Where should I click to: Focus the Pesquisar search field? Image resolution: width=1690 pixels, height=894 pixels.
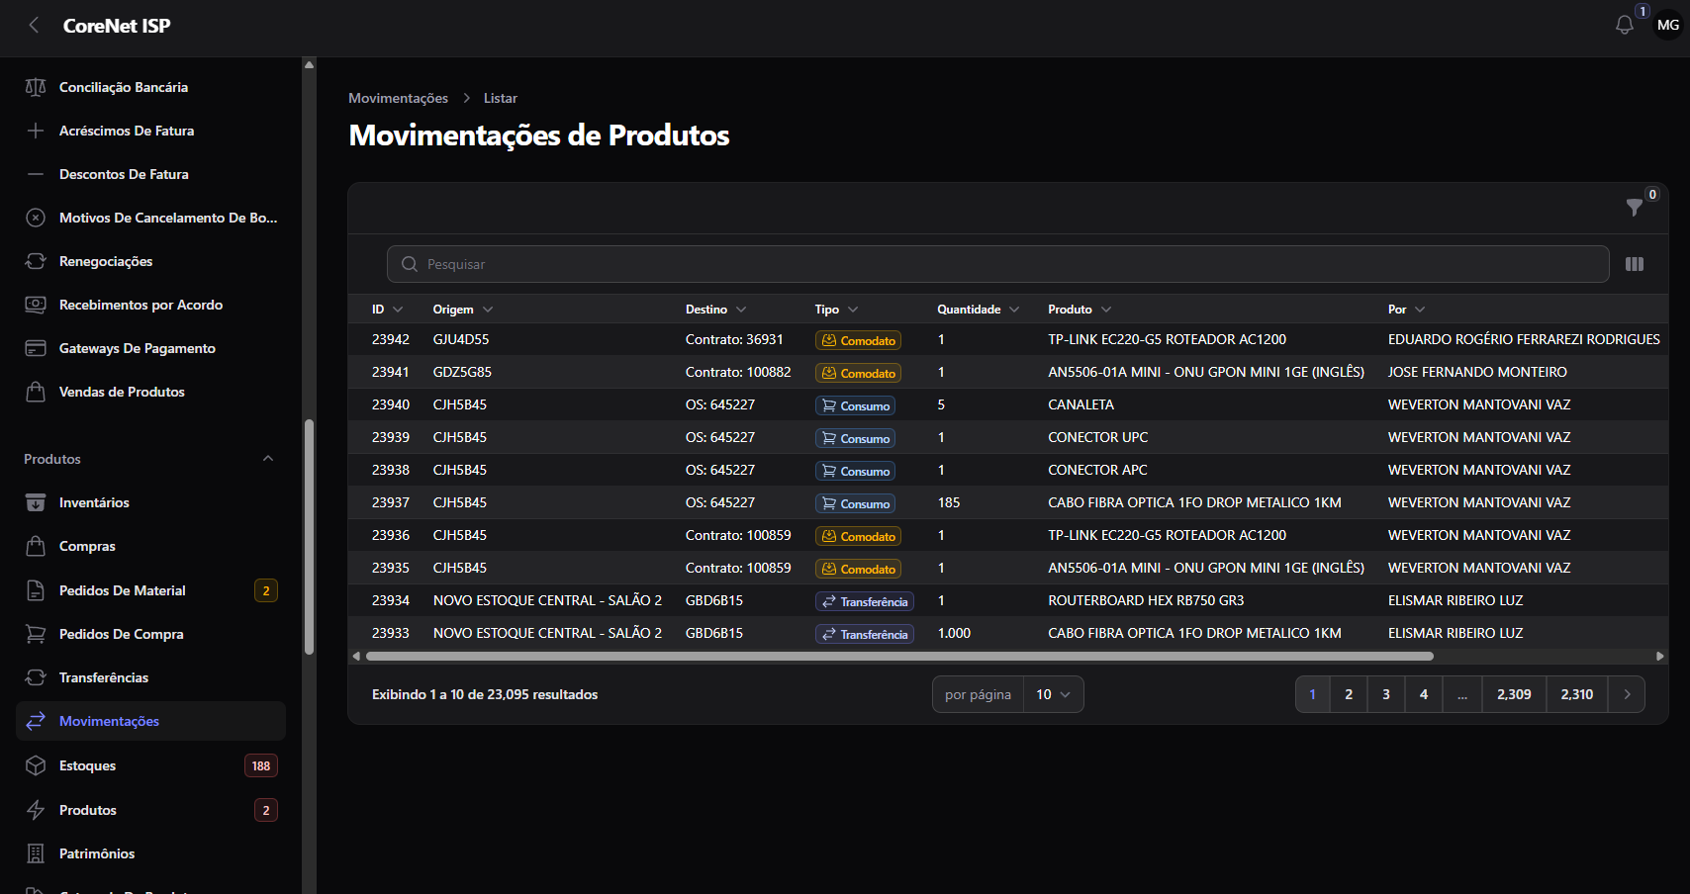(997, 264)
